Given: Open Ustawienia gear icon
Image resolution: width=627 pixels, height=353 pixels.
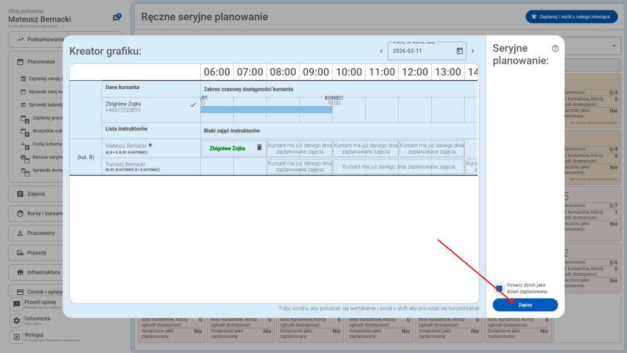Looking at the screenshot, I should click(17, 321).
